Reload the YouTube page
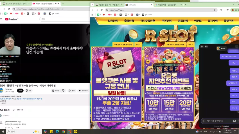The image size is (239, 134). (9, 9)
